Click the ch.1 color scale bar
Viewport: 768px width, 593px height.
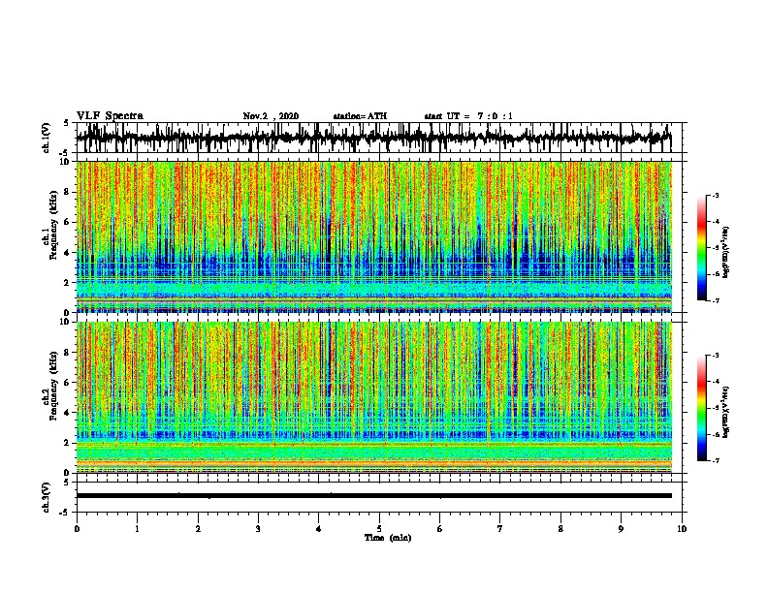pos(701,248)
